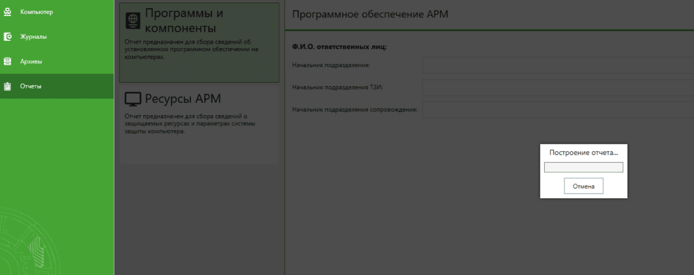
Task: Open the Компьютер section by its label
Action: 36,12
